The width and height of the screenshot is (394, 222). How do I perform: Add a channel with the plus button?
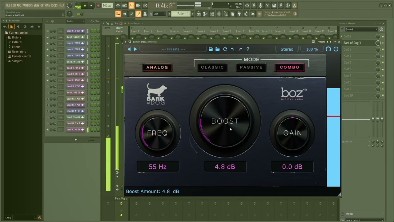75,140
